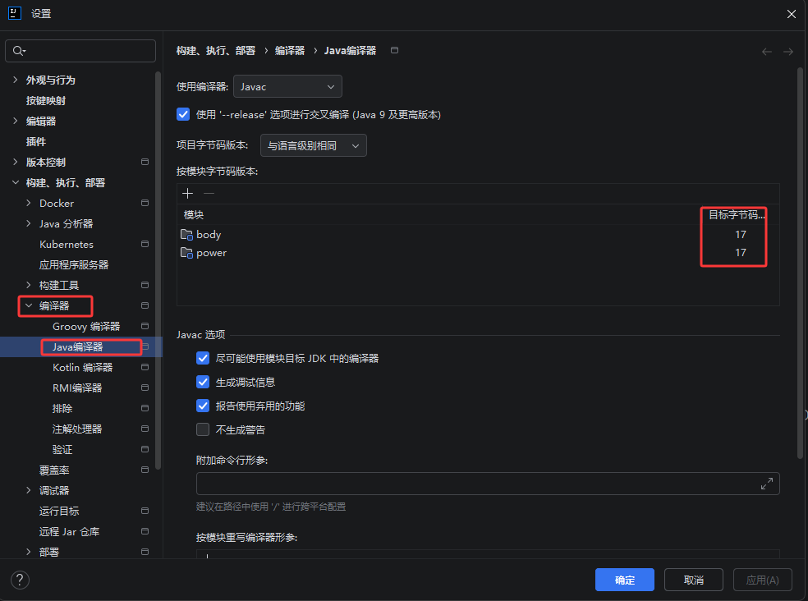The height and width of the screenshot is (601, 808).
Task: Click the IntelliJ logo in title bar
Action: click(x=15, y=13)
